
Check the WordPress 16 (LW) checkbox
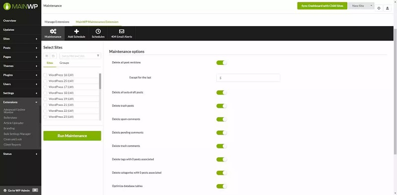click(45, 75)
